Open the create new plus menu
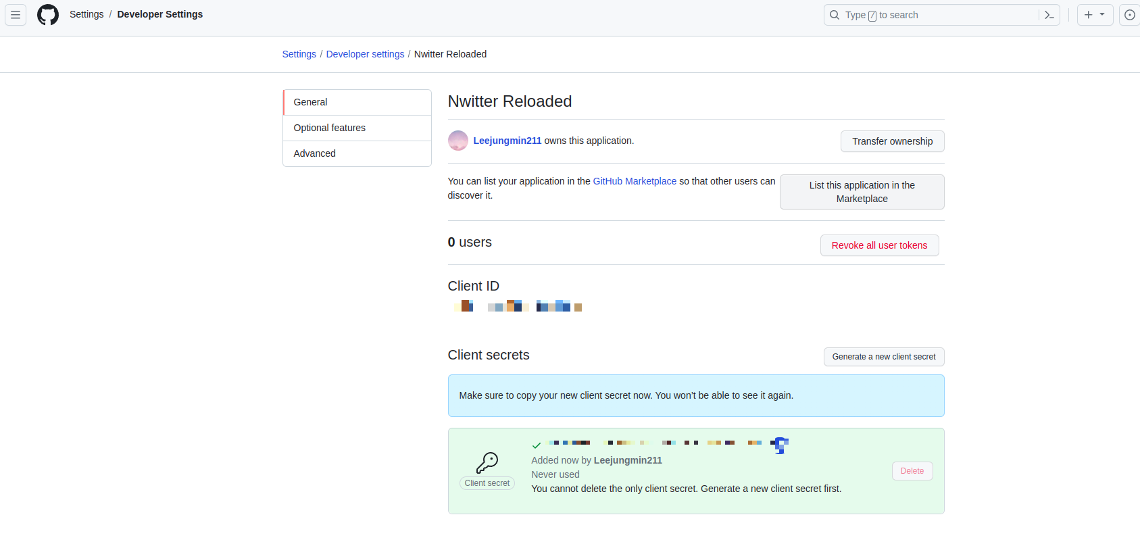The width and height of the screenshot is (1140, 544). [1095, 15]
